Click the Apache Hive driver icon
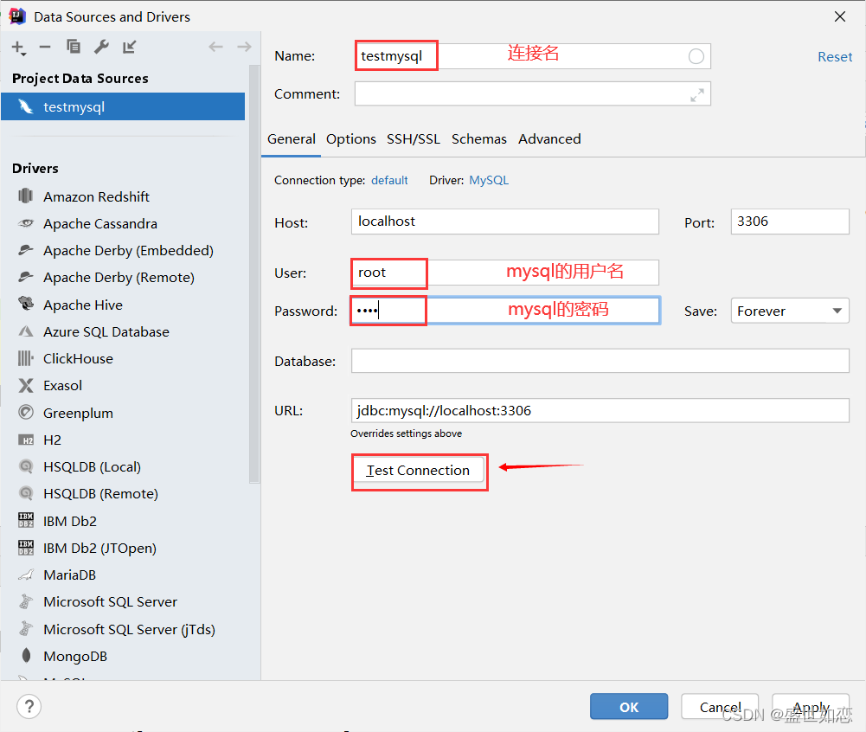 [x=25, y=304]
